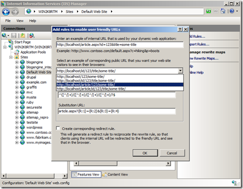Viewport: 243px width, 189px height.
Task: Click Cancel in the dialog
Action: click(x=172, y=153)
